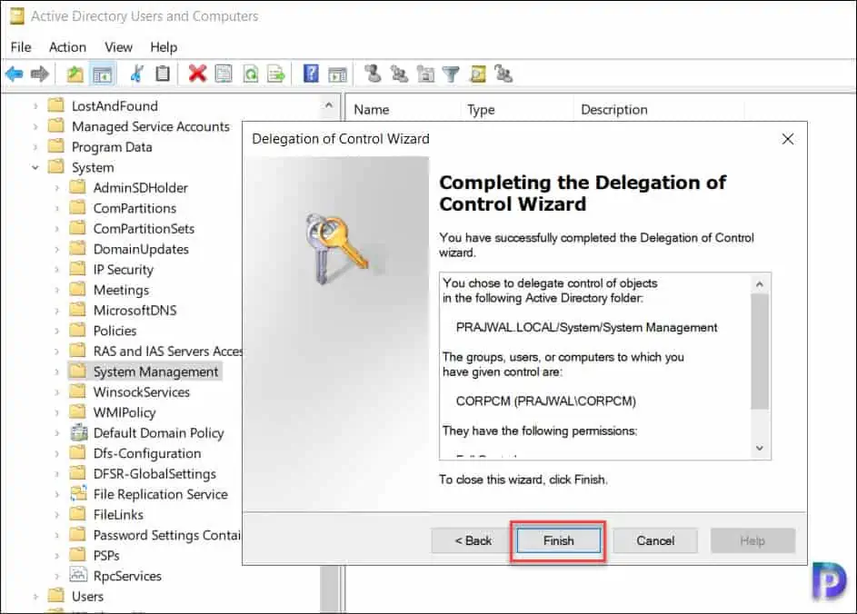Viewport: 857px width, 614px height.
Task: Click the File Replication Service icon
Action: tap(79, 494)
